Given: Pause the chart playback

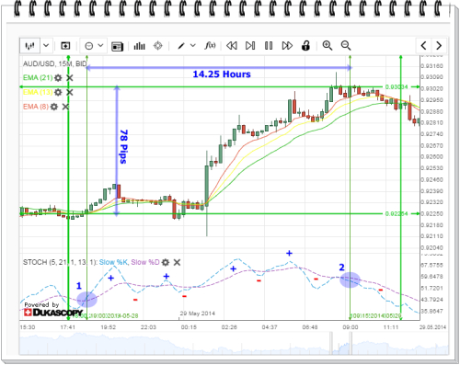Looking at the screenshot, I should coord(269,46).
